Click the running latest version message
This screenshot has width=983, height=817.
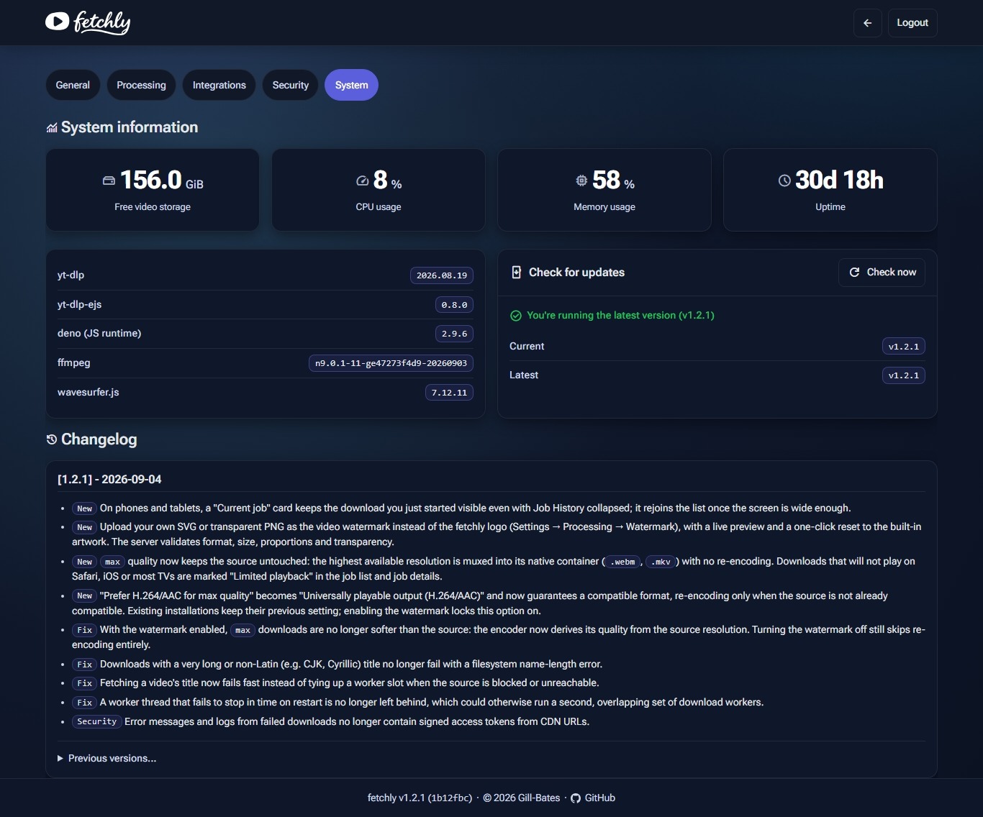point(620,316)
